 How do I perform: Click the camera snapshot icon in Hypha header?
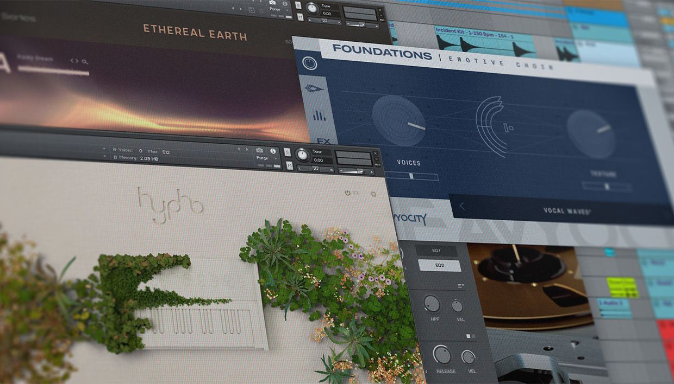260,150
